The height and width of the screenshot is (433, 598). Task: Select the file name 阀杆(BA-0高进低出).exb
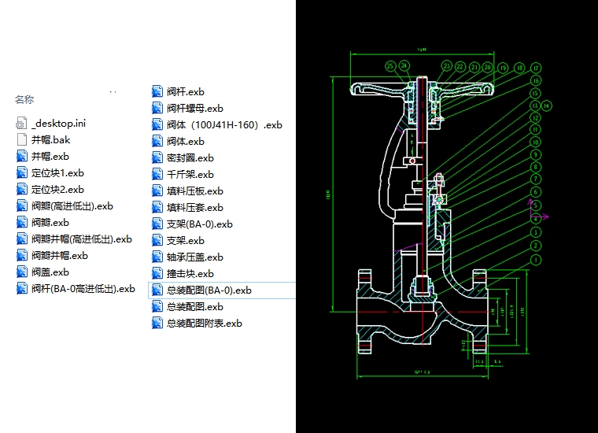pyautogui.click(x=83, y=288)
